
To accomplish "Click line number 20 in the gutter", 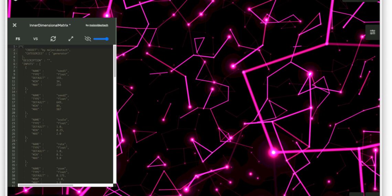I will point(13,113).
